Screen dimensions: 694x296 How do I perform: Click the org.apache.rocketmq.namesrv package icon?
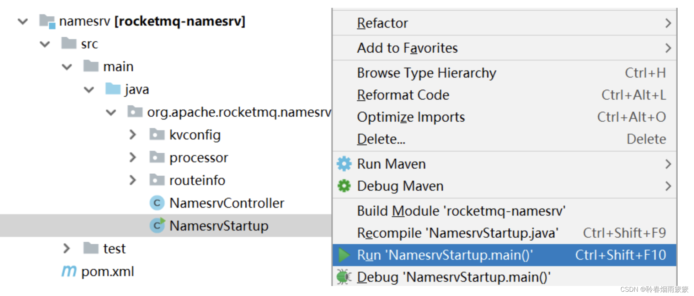[x=135, y=112]
